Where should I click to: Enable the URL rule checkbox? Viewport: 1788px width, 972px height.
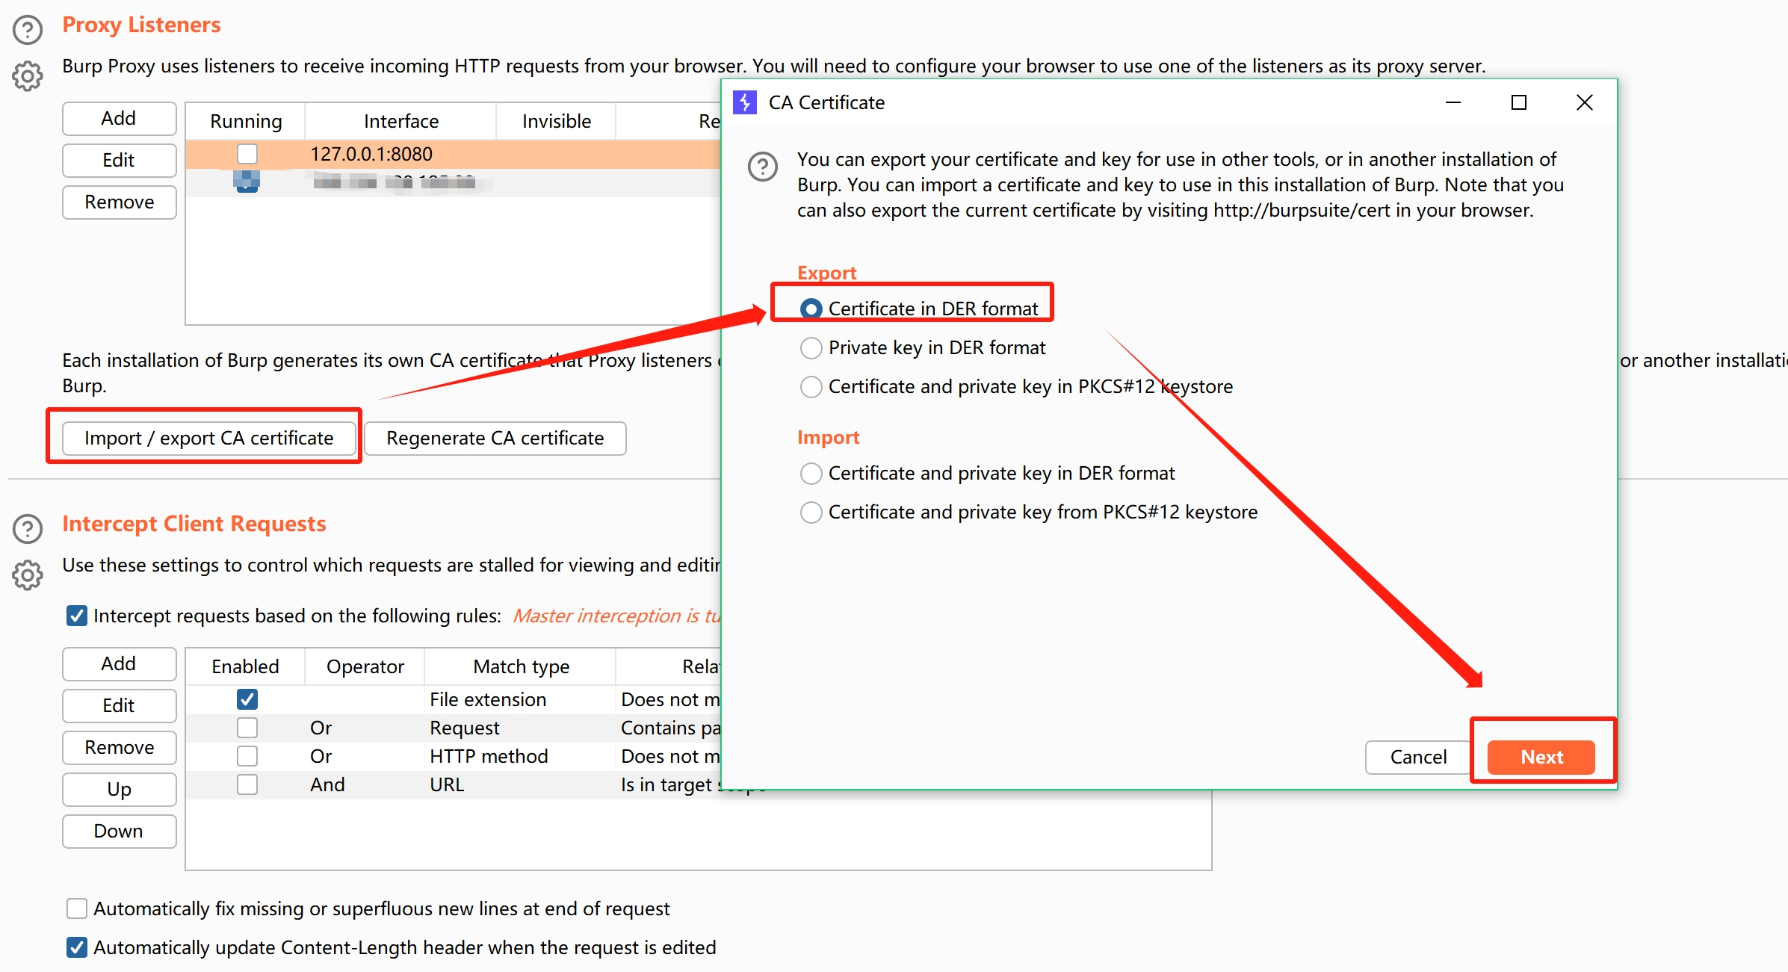click(x=247, y=784)
